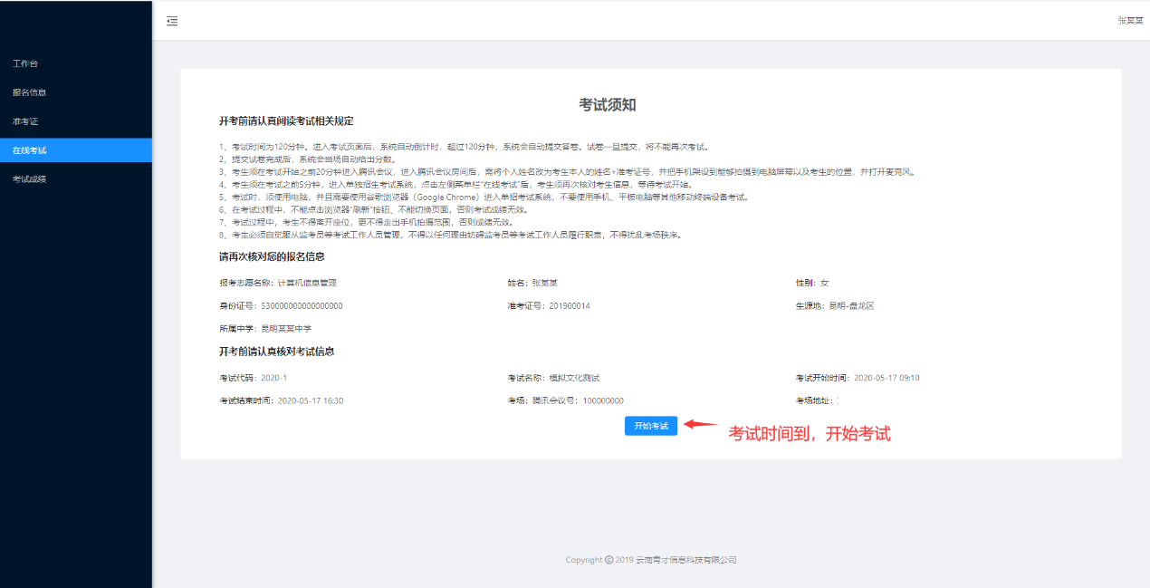Screen dimensions: 1150x588
Task: Click the red arrow pointing at 开始考试
Action: click(x=700, y=423)
